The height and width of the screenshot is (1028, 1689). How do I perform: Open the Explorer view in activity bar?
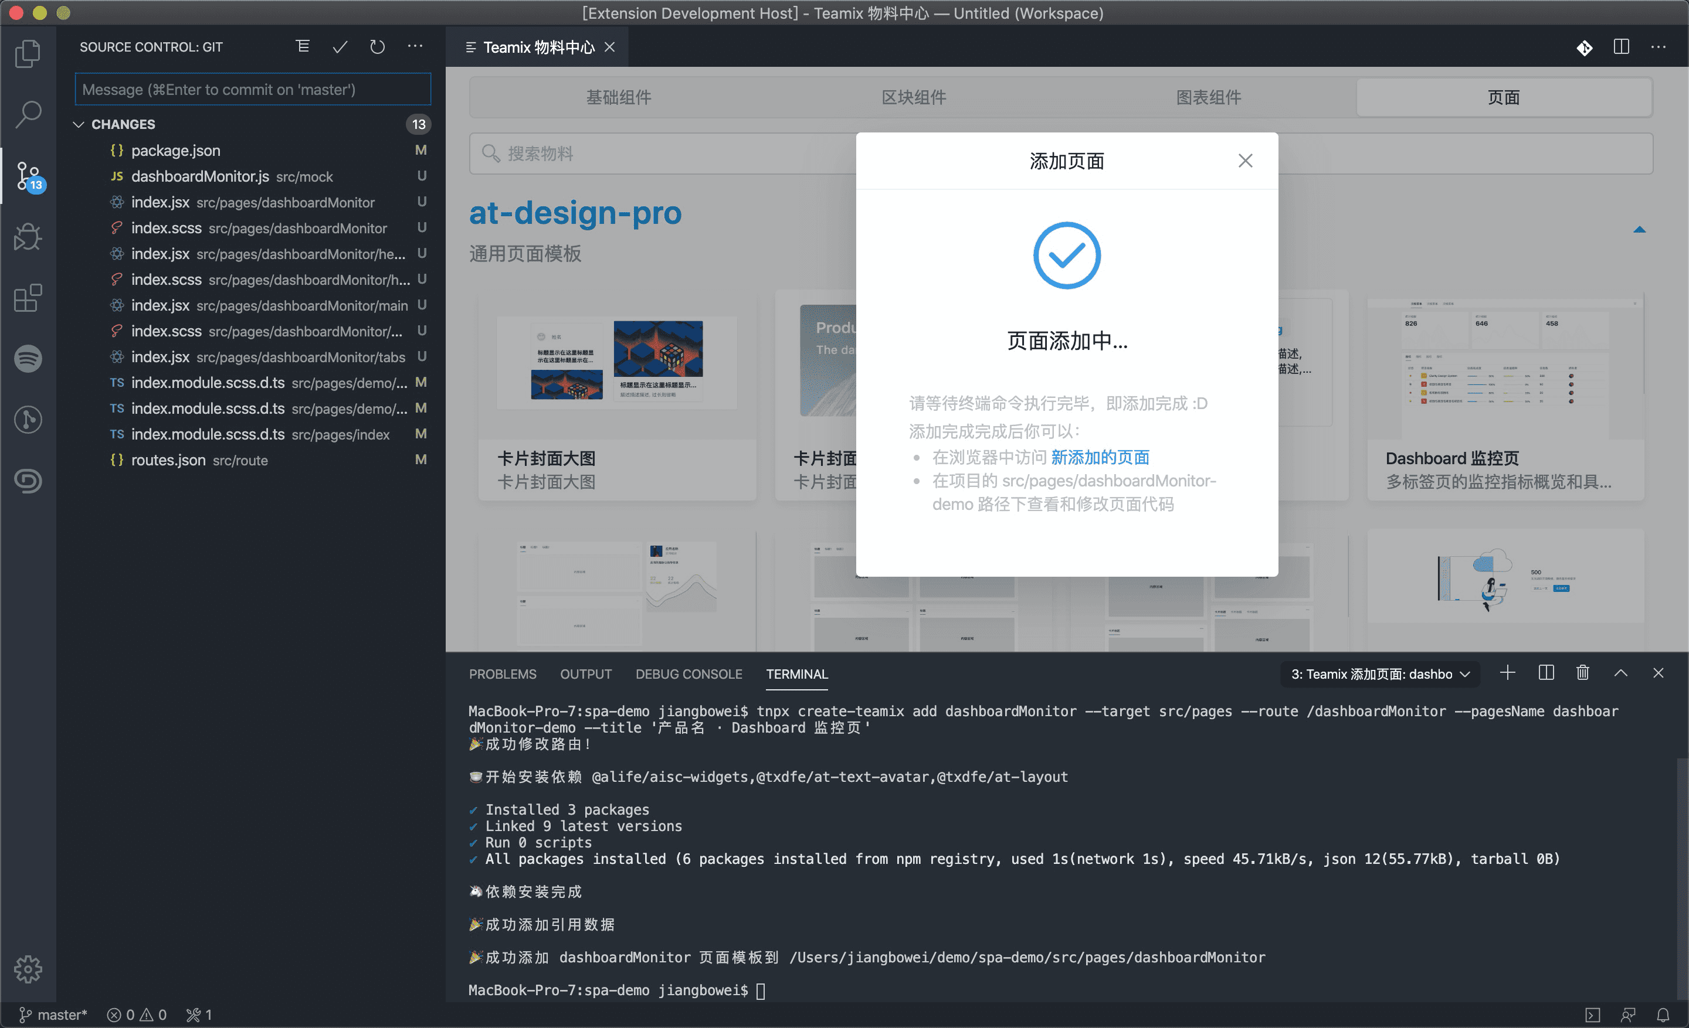tap(28, 53)
